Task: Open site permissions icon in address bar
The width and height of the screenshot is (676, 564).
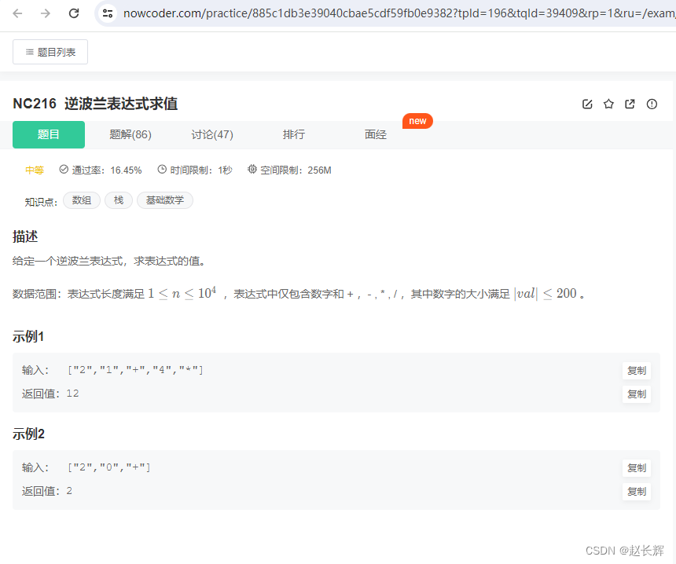Action: coord(107,13)
